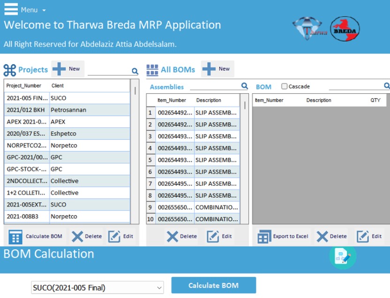Click the teal floating document edit icon
Viewport: 390px width, 298px height.
click(x=342, y=256)
